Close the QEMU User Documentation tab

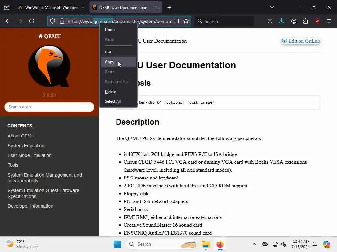[157, 8]
